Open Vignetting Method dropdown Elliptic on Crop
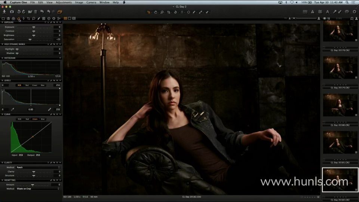 point(38,189)
